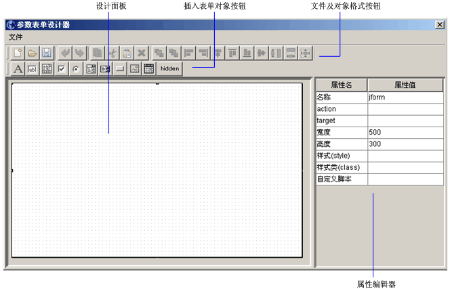Insert a calendar date picker object
450x289 pixels.
coord(149,69)
